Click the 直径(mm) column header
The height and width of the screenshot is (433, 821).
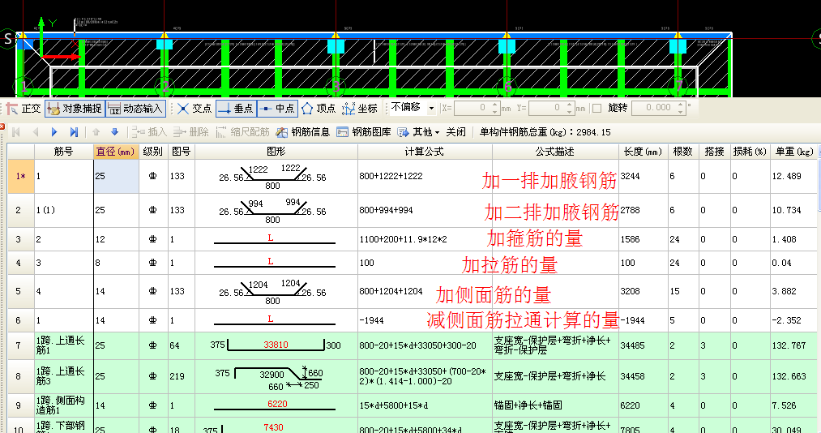pos(116,152)
